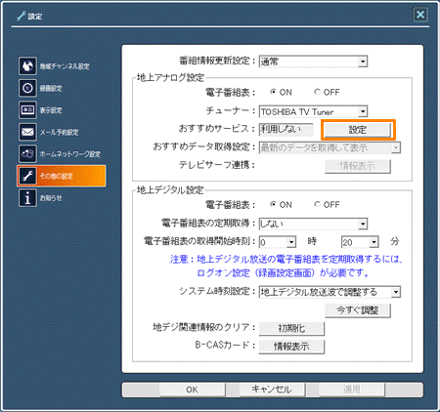This screenshot has height=412, width=440.
Task: Click the blue 注意 notice text
Action: coord(286,266)
